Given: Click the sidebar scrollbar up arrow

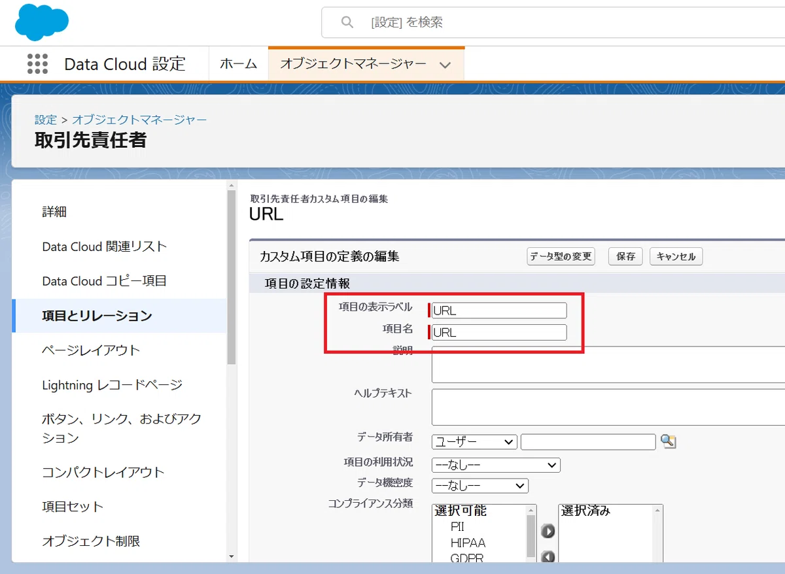Looking at the screenshot, I should (x=231, y=186).
